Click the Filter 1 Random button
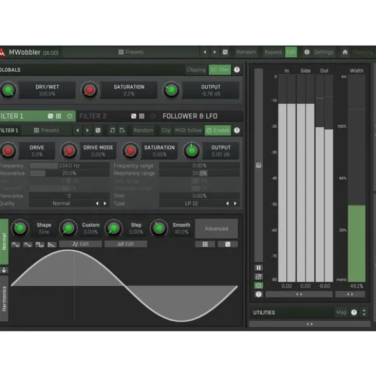This screenshot has height=376, width=376. pos(143,130)
